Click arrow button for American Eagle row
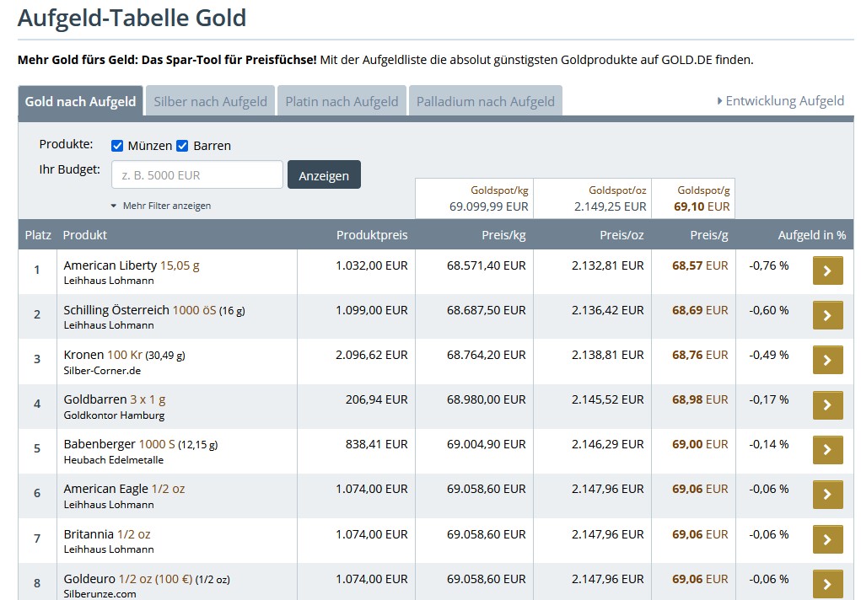The height and width of the screenshot is (600, 861). pos(827,495)
